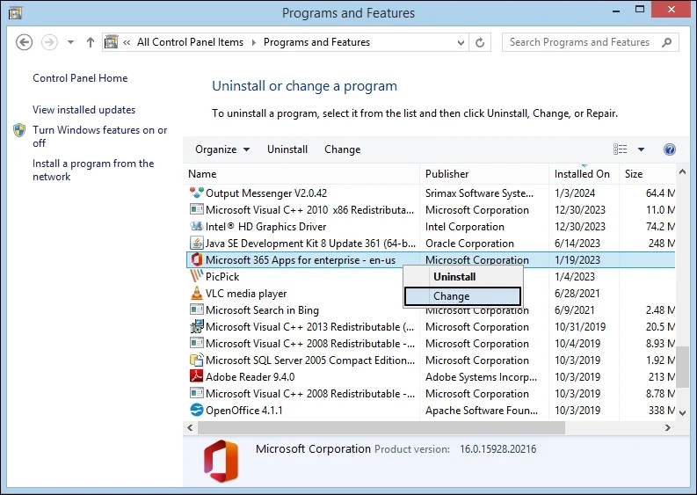Open help with the blue question mark
This screenshot has width=697, height=495.
670,149
